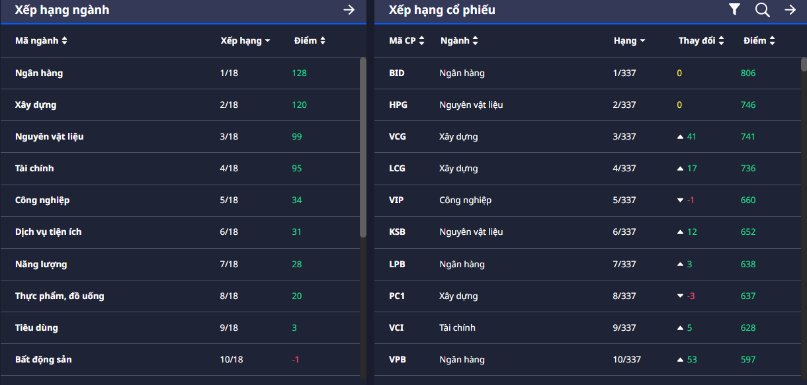Toggle Hạng column sort dropdown arrow
The height and width of the screenshot is (385, 807).
coord(642,41)
